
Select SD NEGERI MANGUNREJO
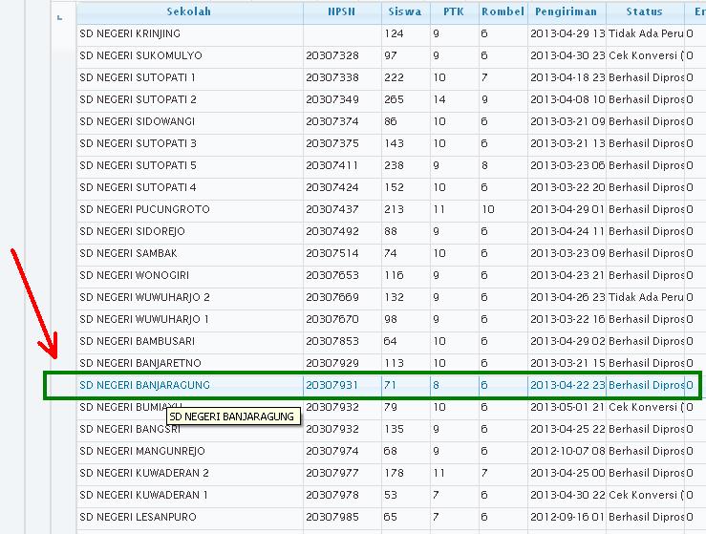pos(142,452)
